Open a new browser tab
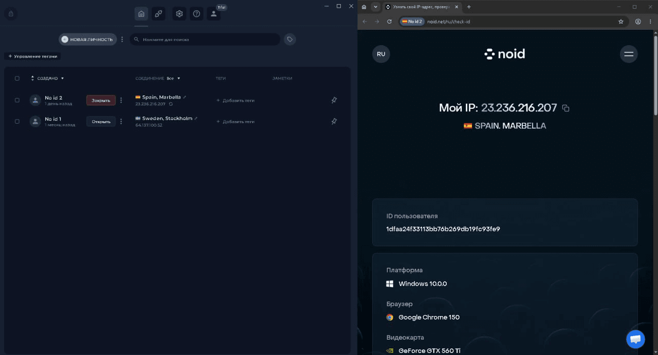The image size is (658, 355). coord(469,7)
